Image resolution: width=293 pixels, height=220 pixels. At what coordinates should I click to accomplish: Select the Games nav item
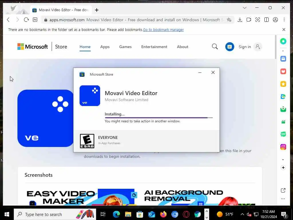pos(125,47)
